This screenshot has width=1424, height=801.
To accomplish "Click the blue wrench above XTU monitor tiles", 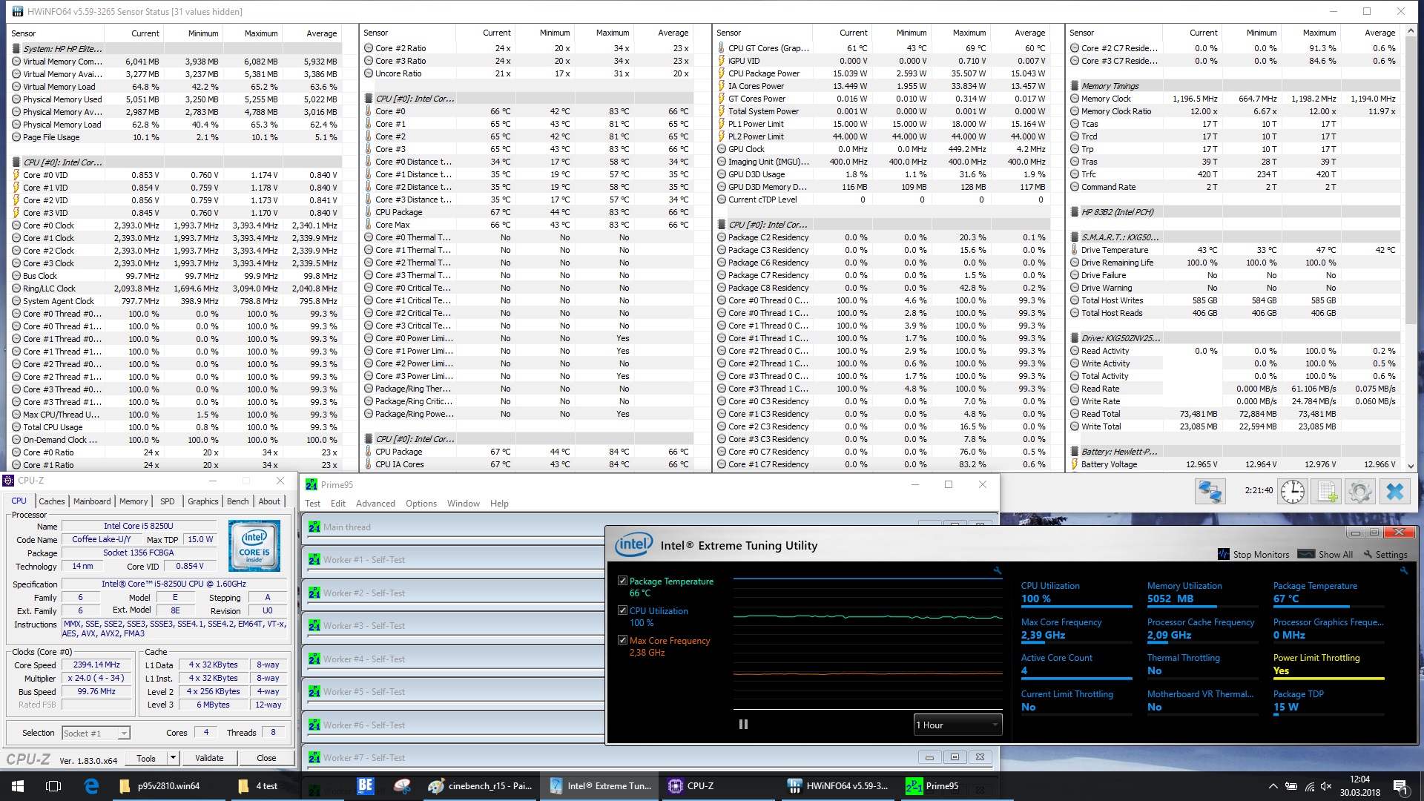I will [1403, 570].
